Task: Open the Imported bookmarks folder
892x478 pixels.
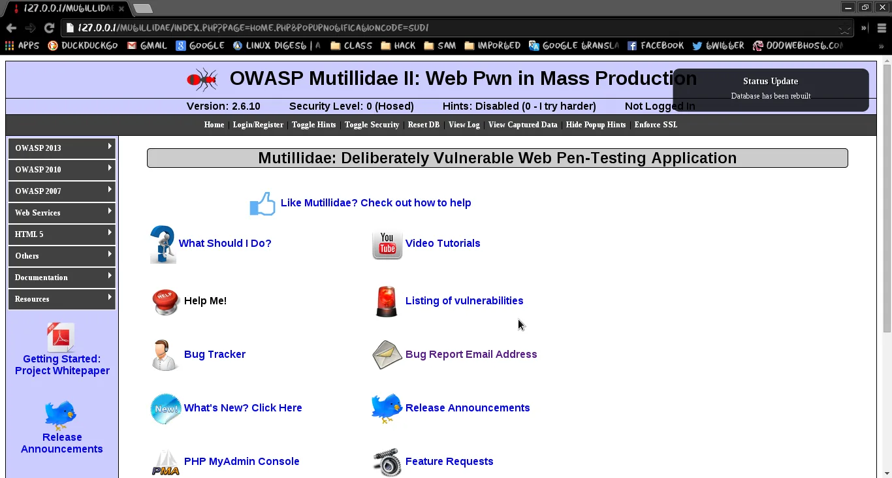Action: 492,46
